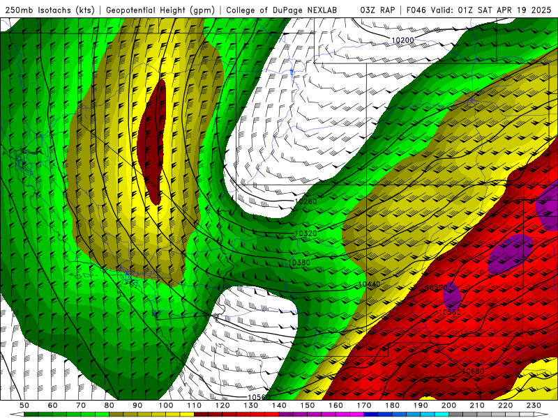Click the 10260 height contour label
The height and width of the screenshot is (418, 558).
tap(306, 201)
